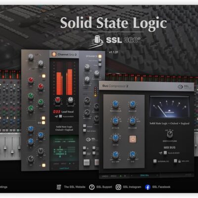Enable the External S/C checkbox
The width and height of the screenshot is (198, 198).
click(x=155, y=161)
